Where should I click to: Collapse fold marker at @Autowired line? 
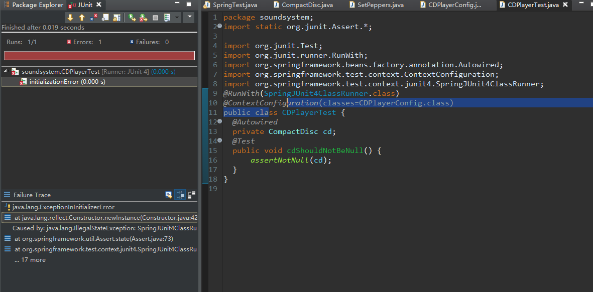pos(220,121)
